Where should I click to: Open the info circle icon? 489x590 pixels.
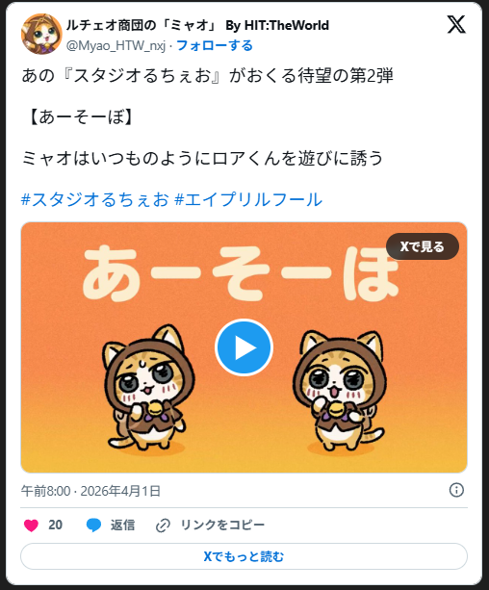[456, 490]
